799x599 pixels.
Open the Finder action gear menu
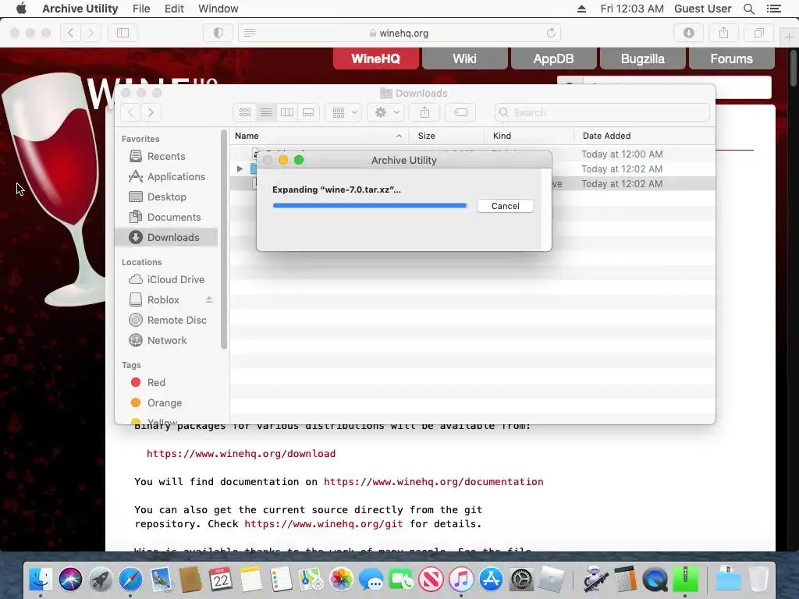[386, 112]
